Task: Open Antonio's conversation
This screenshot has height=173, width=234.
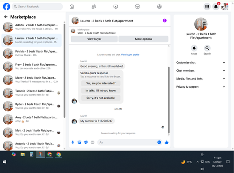Action: coord(31,145)
